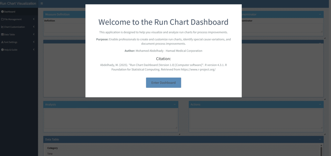
Task: Click inside the Analysis text area
Action: [x=111, y=119]
